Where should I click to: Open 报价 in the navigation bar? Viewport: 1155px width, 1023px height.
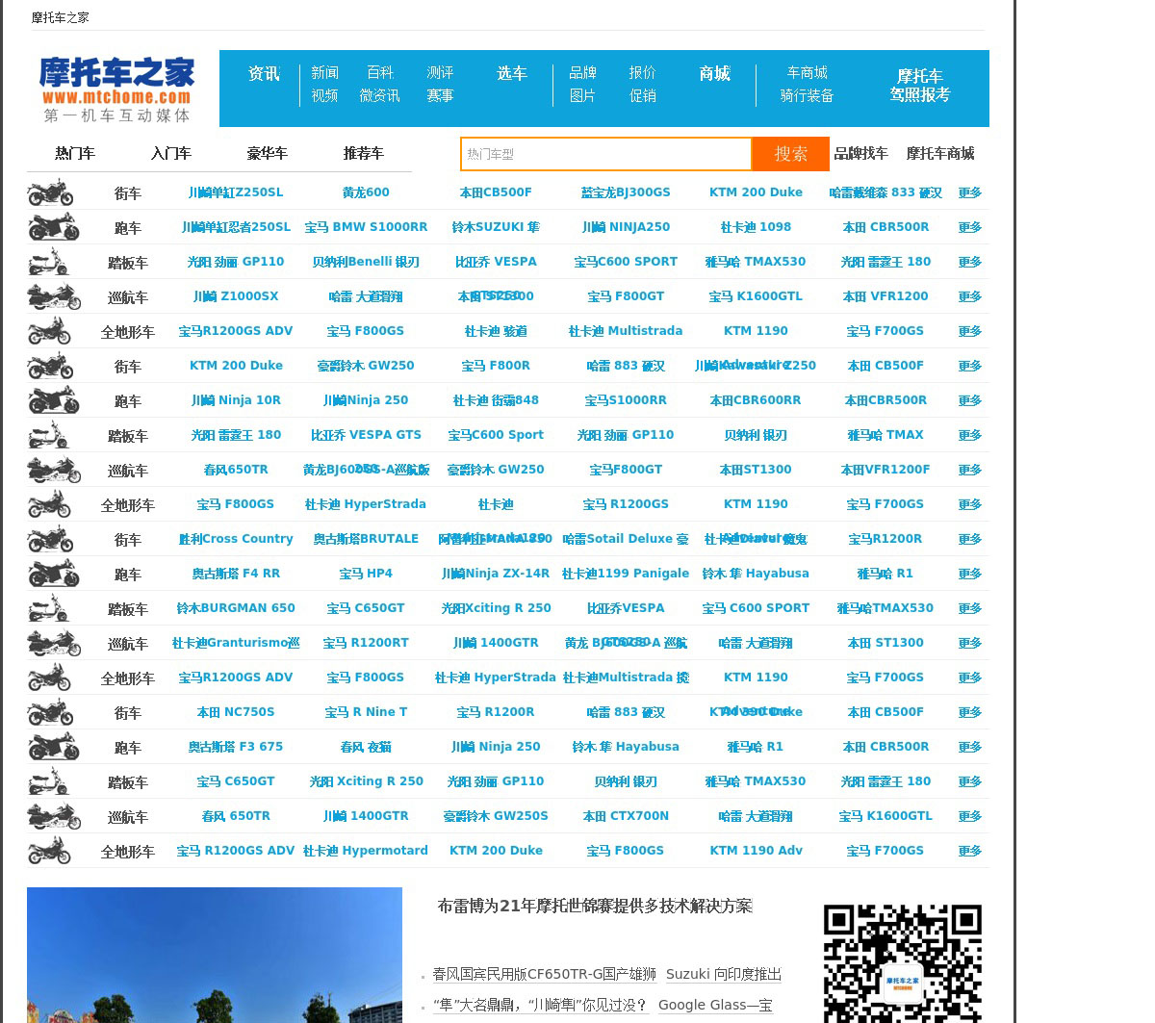tap(643, 73)
